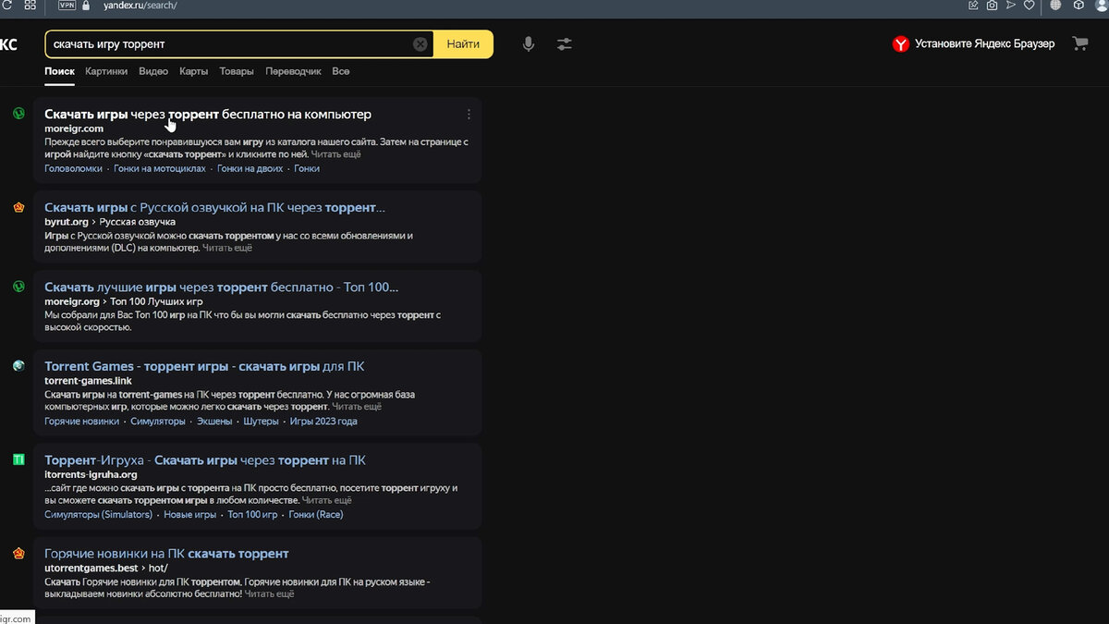Click byrut.org domain link
The image size is (1109, 624).
click(x=67, y=222)
